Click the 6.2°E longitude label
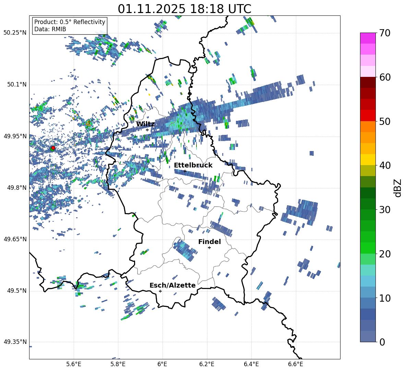 [x=207, y=364]
